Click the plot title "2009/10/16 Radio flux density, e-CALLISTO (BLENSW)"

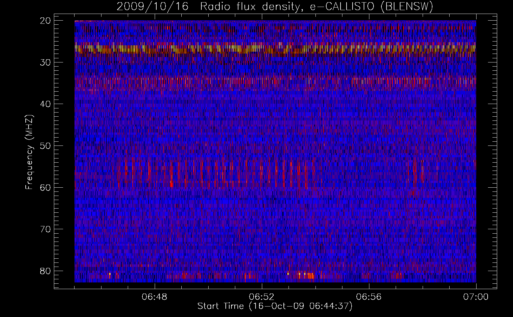275,7
